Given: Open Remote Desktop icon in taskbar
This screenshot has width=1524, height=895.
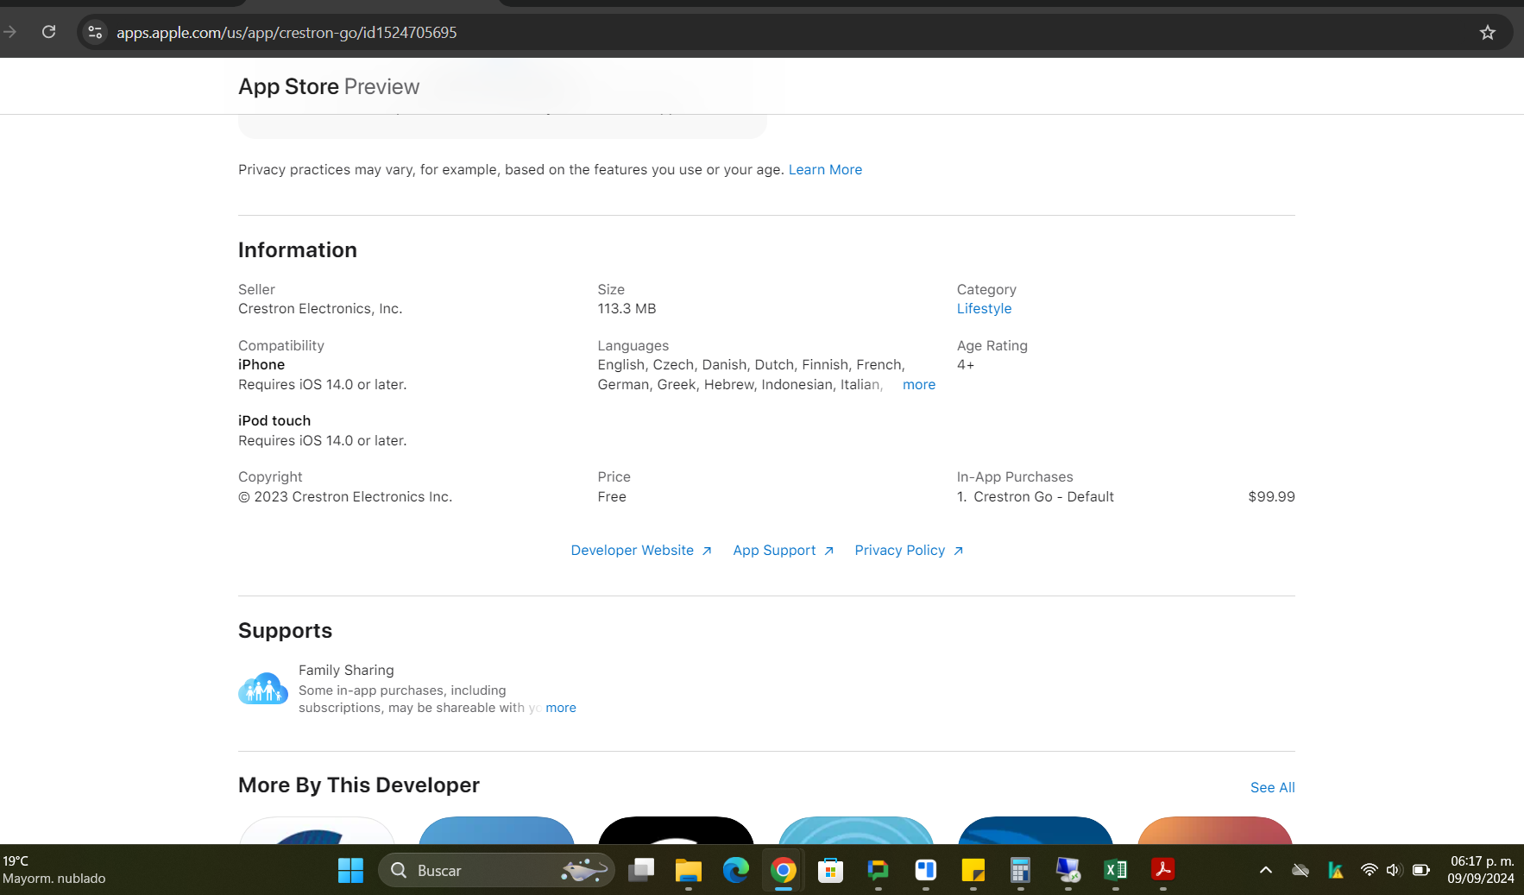Looking at the screenshot, I should click(x=1068, y=870).
